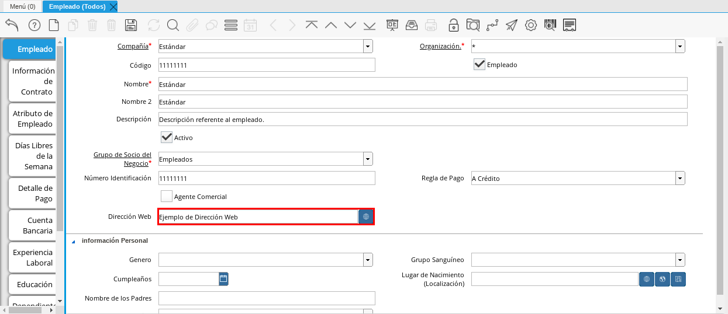Click the barcode scanner toolbar icon
This screenshot has width=728, height=314.
pyautogui.click(x=550, y=25)
